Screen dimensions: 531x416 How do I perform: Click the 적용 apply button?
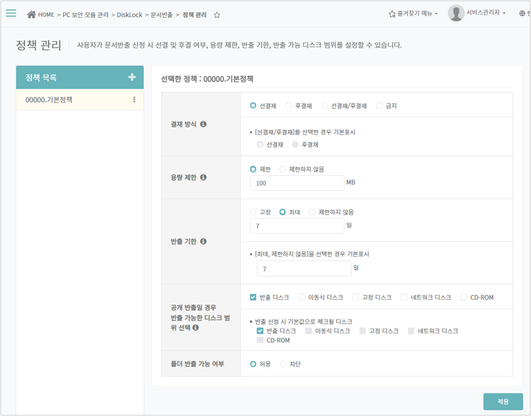(x=503, y=401)
